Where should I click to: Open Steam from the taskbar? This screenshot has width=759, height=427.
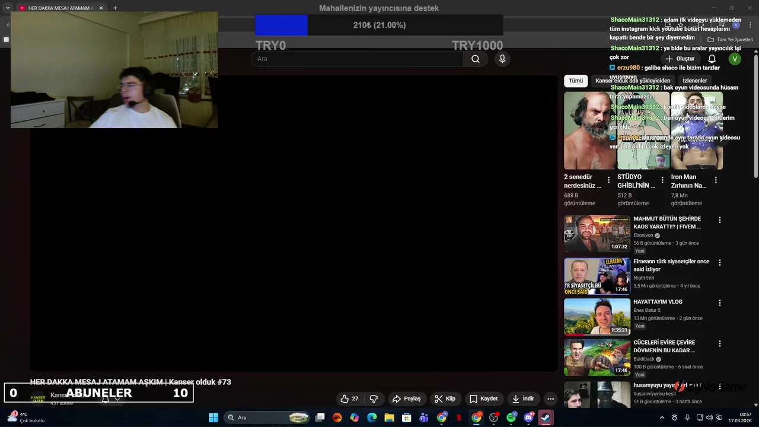pyautogui.click(x=546, y=418)
